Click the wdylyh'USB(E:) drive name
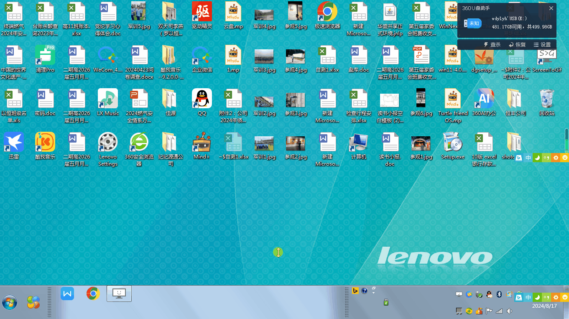 click(509, 18)
